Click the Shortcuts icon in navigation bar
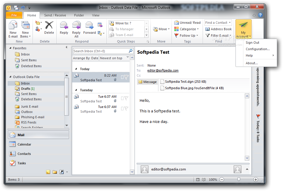283x191 pixels. pos(62,172)
